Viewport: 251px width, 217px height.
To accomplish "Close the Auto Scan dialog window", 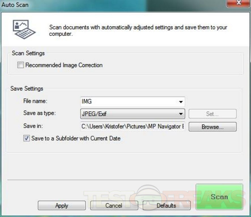I will click(x=239, y=3).
